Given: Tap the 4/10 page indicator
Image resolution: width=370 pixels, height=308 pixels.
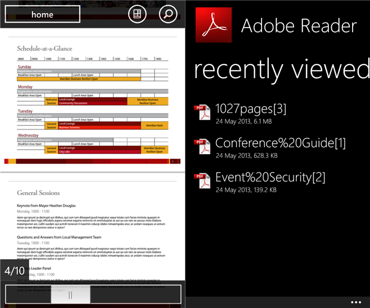Looking at the screenshot, I should pyautogui.click(x=15, y=270).
